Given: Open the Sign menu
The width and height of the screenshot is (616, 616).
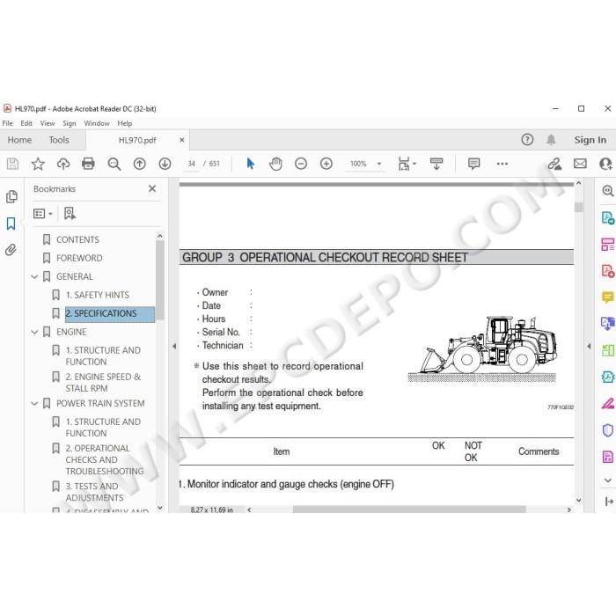Looking at the screenshot, I should tap(70, 123).
